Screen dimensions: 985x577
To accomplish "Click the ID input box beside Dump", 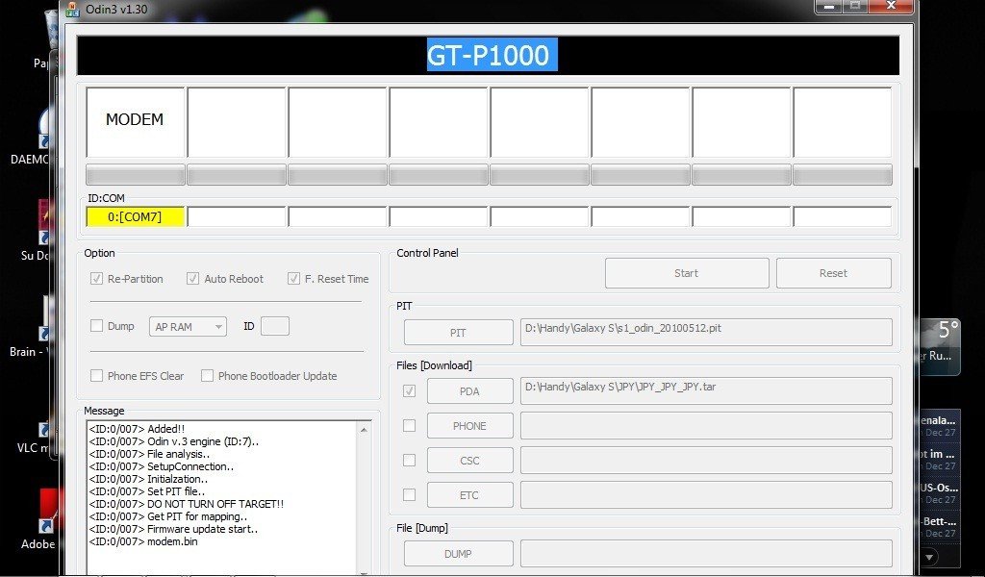I will tap(275, 326).
